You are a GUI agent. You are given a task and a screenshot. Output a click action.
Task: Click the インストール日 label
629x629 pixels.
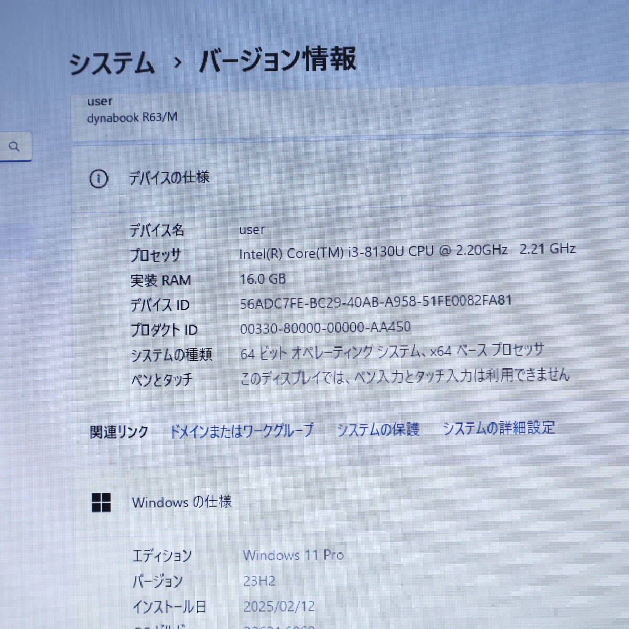[x=169, y=607]
